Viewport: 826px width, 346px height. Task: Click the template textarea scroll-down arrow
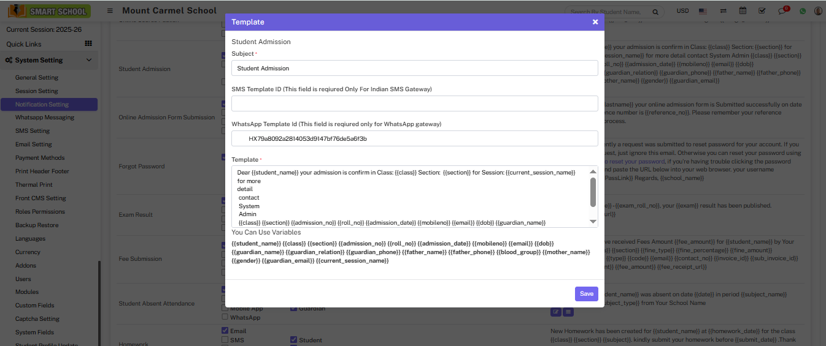coord(593,221)
